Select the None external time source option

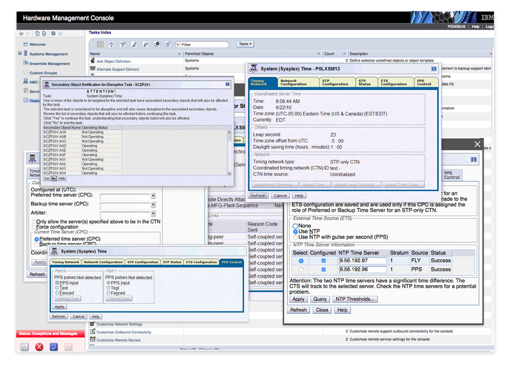point(295,226)
